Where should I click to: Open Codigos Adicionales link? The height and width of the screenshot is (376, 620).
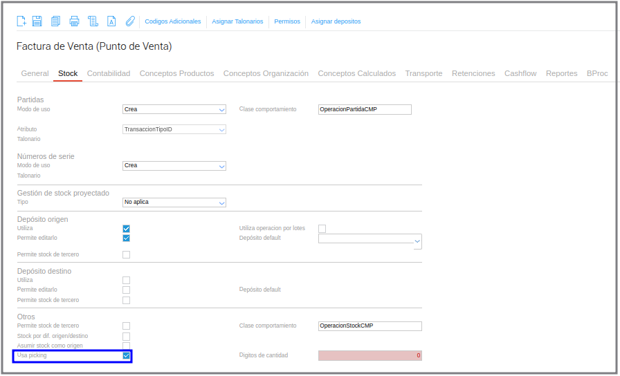(x=173, y=21)
